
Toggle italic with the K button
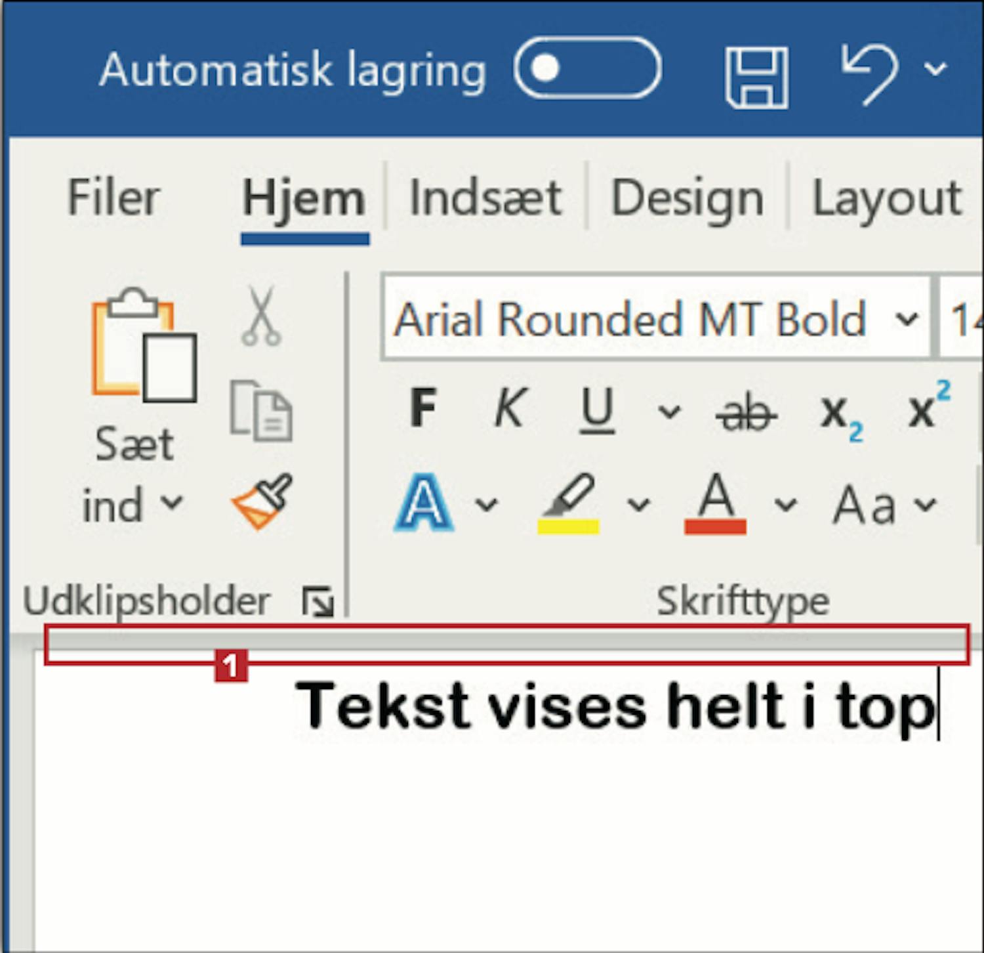[510, 407]
